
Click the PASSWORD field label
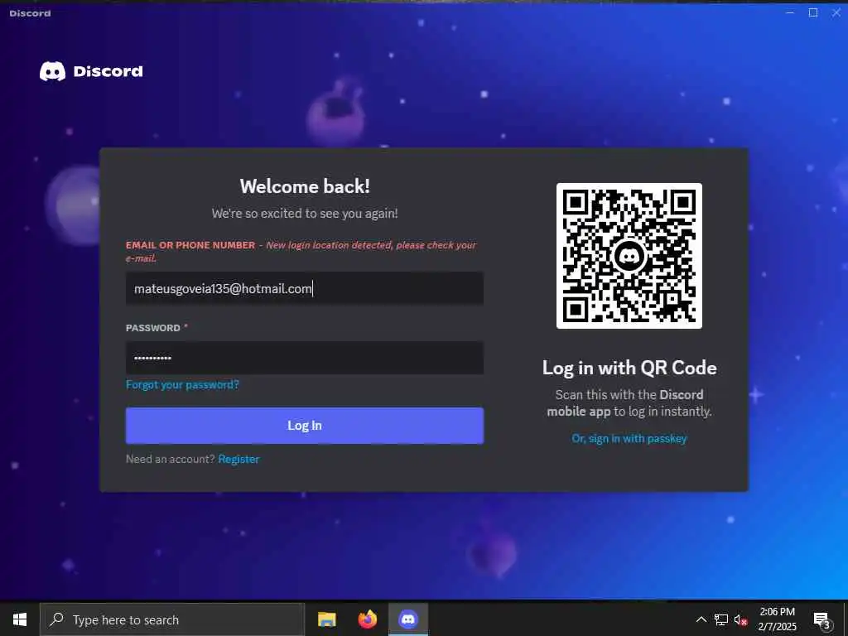point(153,328)
